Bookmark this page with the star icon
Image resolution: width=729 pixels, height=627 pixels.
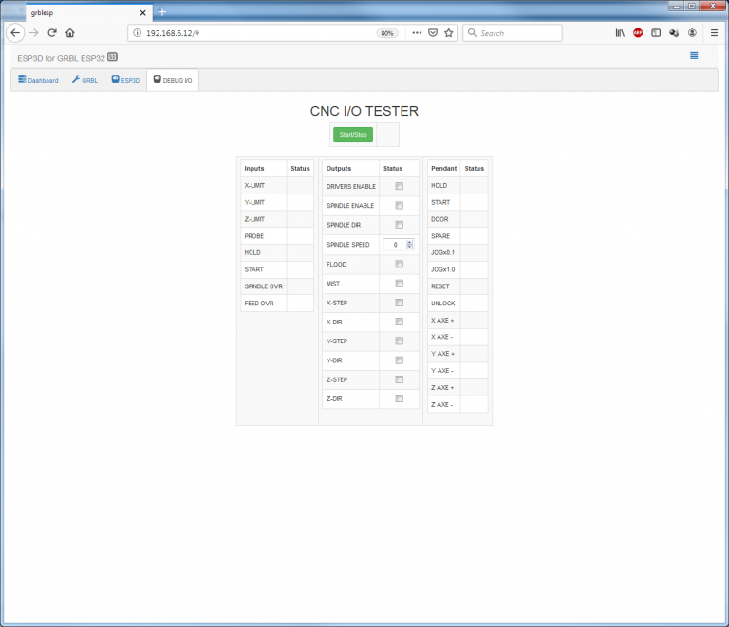tap(449, 33)
